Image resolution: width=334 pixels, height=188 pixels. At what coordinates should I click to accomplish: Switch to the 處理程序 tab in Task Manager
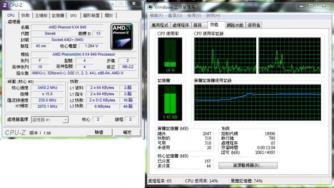[x=181, y=25]
